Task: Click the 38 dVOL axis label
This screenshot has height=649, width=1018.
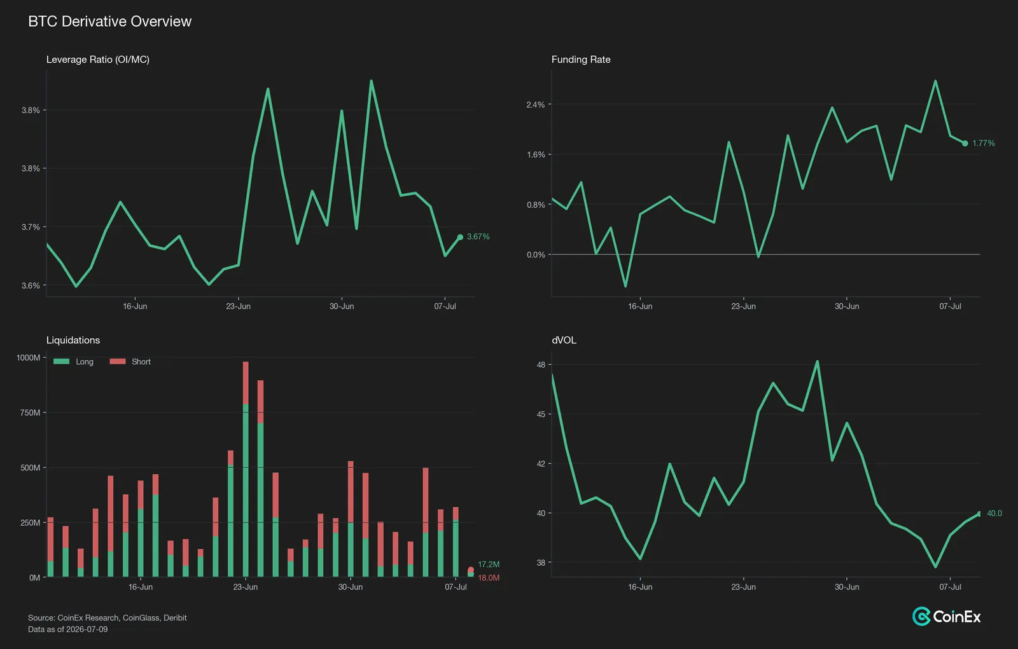Action: (x=541, y=563)
